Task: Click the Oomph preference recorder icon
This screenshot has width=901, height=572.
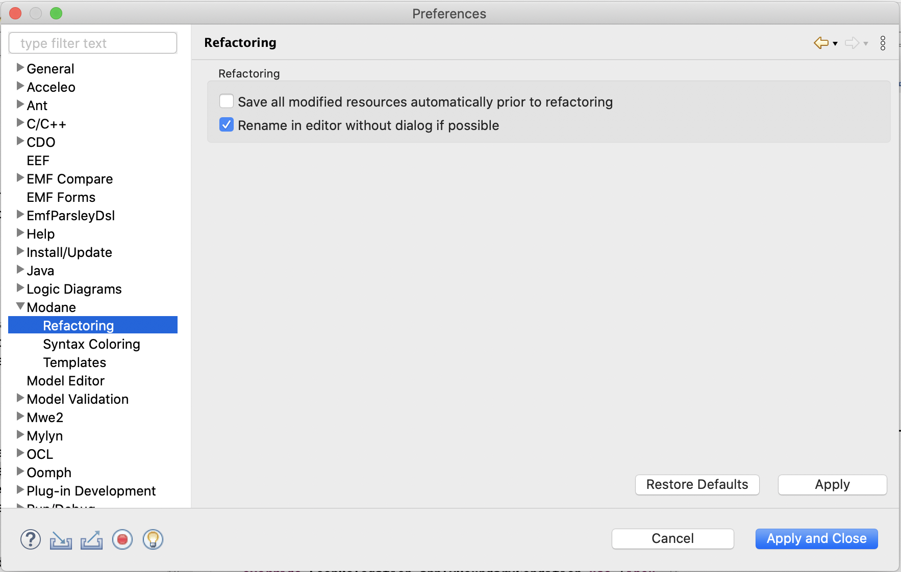Action: pyautogui.click(x=122, y=539)
